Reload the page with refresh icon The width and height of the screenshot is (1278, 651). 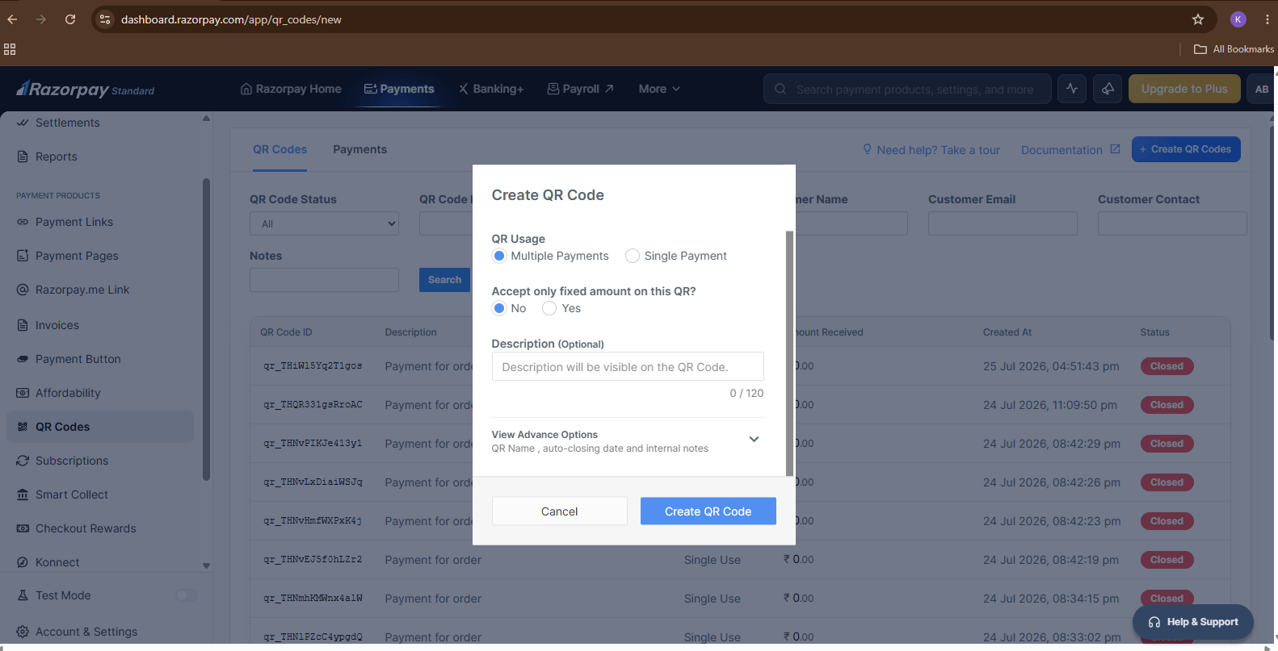[x=70, y=19]
